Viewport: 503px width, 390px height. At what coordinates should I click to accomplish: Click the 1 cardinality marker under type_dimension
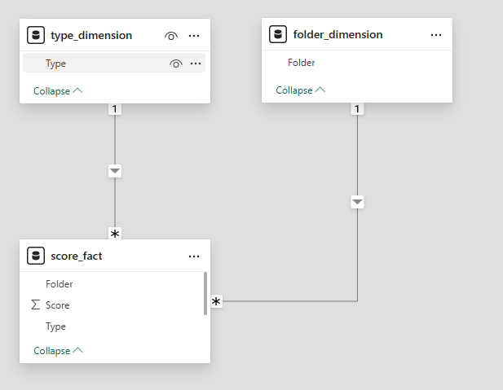(115, 109)
